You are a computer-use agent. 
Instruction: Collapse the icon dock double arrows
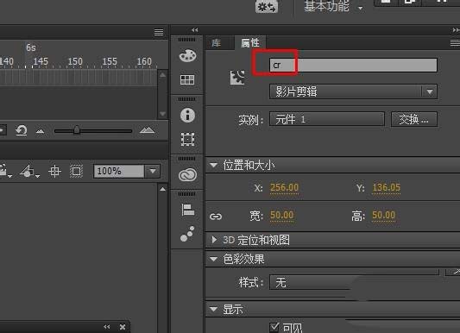point(194,30)
